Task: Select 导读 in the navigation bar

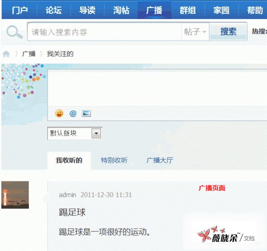Action: click(87, 10)
